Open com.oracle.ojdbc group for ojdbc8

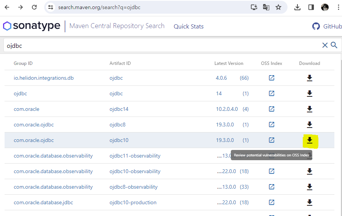(34, 125)
